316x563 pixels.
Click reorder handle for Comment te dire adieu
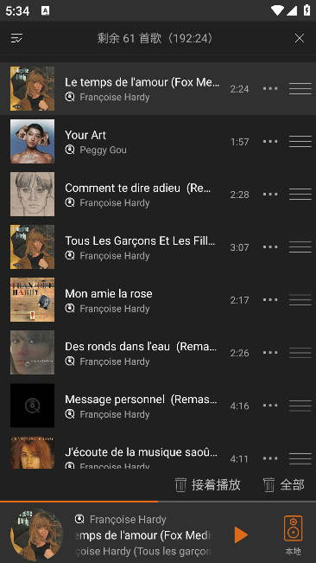(300, 195)
